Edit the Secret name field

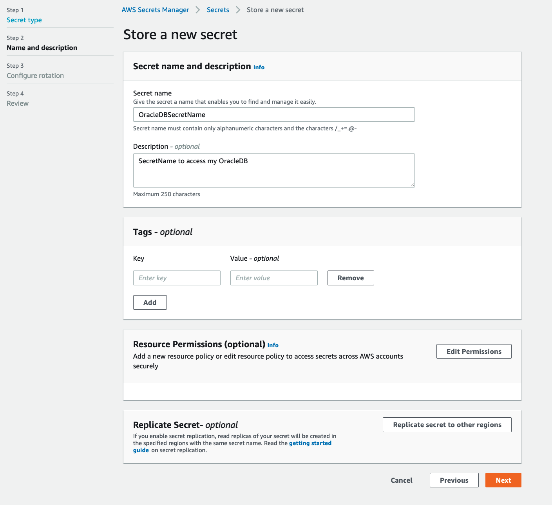(274, 115)
